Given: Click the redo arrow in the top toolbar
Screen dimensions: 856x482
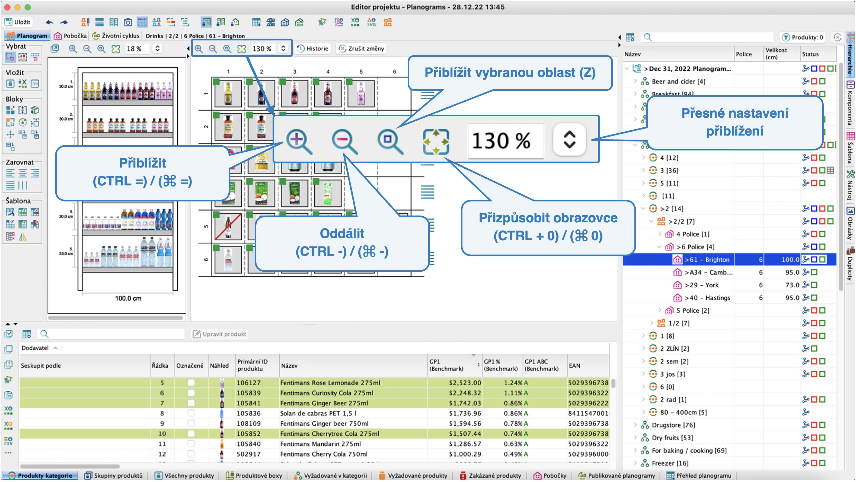Looking at the screenshot, I should [64, 22].
